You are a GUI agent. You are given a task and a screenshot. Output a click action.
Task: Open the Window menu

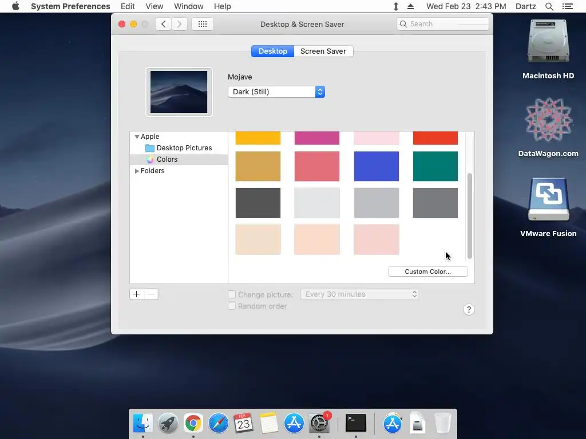pos(189,6)
